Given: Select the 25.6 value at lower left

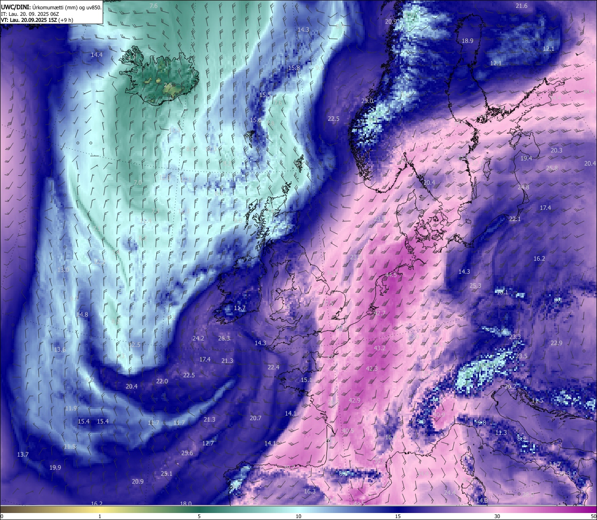Looking at the screenshot, I should coord(187,453).
